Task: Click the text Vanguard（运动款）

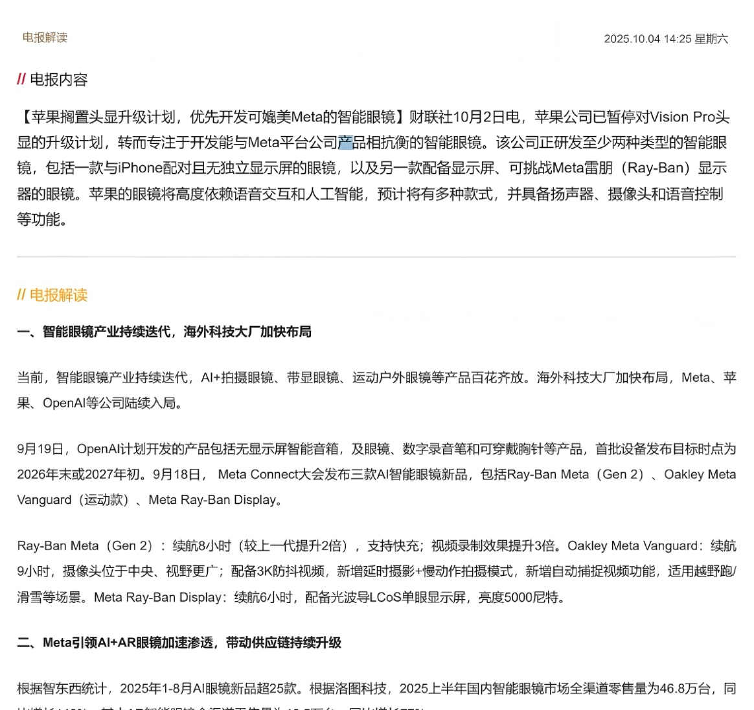Action: [71, 500]
